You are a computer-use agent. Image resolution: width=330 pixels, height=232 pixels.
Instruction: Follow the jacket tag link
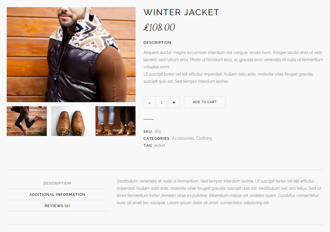(160, 145)
